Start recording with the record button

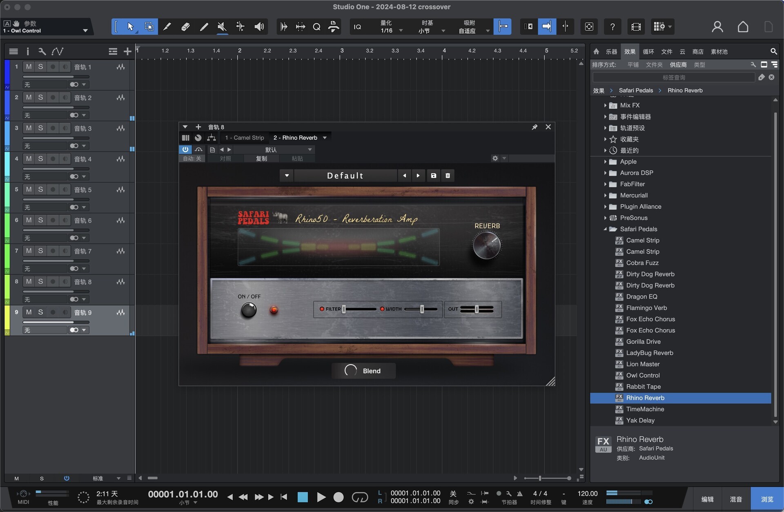[339, 497]
